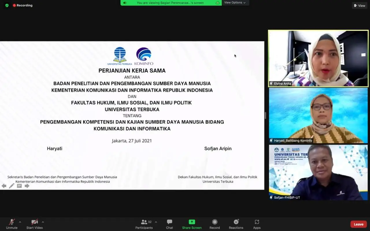Expand video options caret beside Start Video

point(43,222)
